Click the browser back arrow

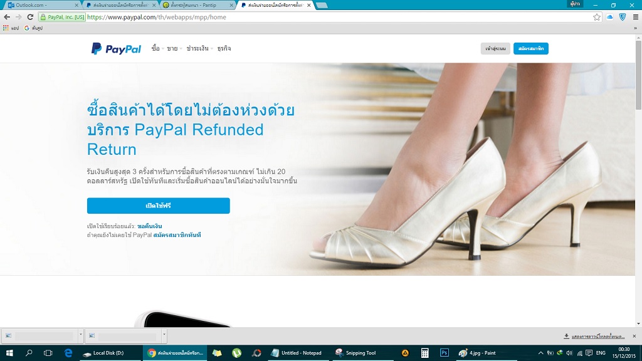click(x=7, y=17)
